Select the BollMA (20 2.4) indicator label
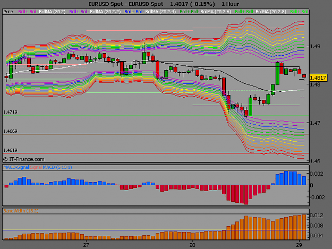332x249 pixels. [160, 12]
